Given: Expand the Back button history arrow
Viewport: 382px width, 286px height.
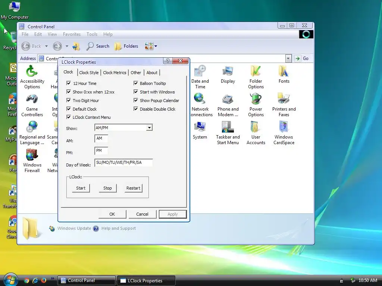Looking at the screenshot, I should 46,46.
